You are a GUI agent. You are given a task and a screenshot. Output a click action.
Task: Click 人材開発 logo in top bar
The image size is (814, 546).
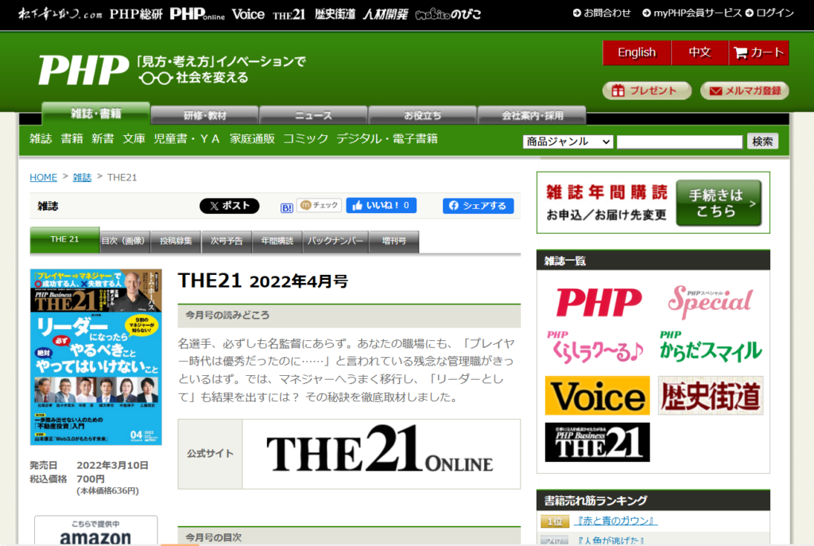tap(386, 14)
